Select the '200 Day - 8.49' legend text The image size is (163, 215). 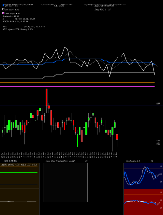point(13,14)
